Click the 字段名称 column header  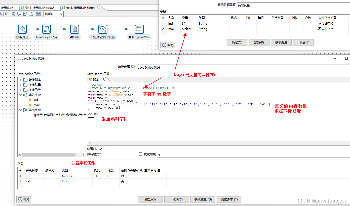34,170
